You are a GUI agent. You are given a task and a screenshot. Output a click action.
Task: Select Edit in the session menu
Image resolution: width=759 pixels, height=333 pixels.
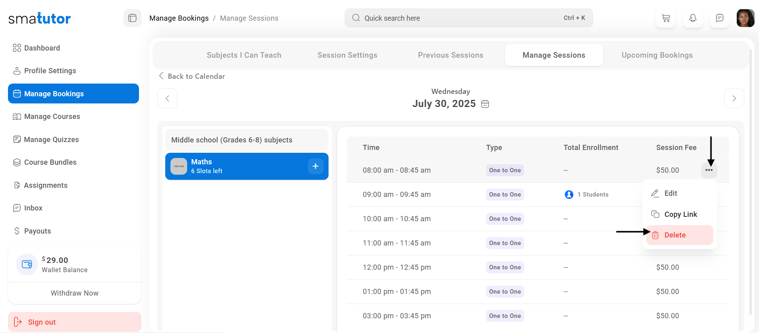671,193
